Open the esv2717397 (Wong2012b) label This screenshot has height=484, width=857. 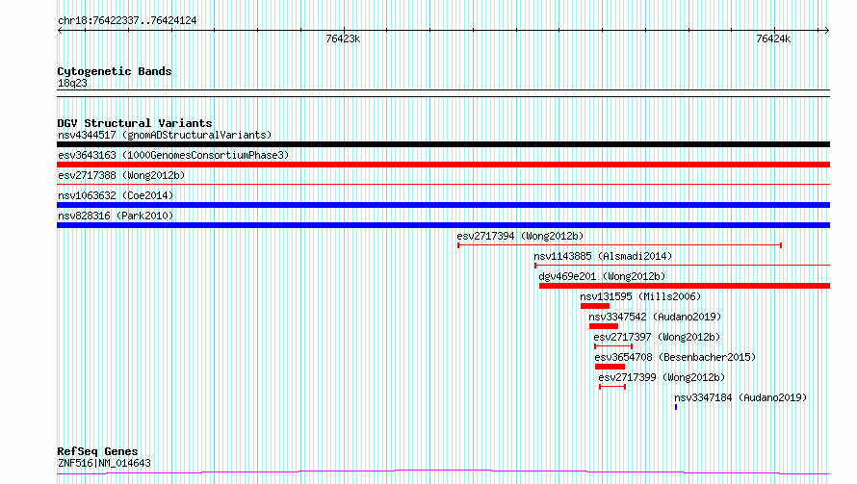tap(657, 337)
